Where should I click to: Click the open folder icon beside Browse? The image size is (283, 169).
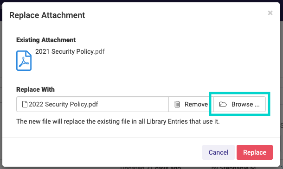click(223, 104)
